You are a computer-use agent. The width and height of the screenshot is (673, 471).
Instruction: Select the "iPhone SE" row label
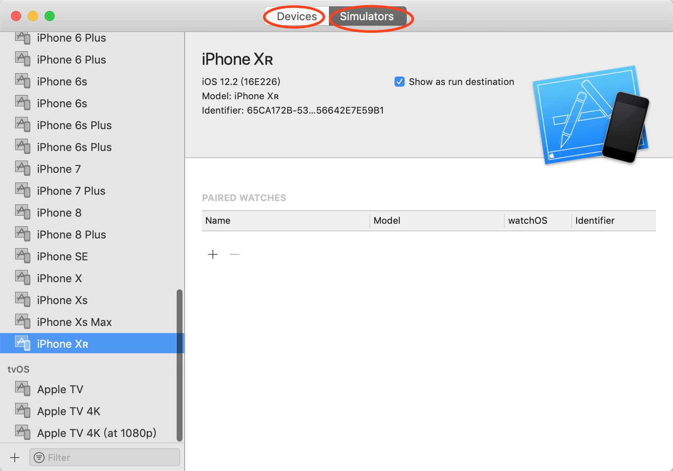tap(62, 257)
